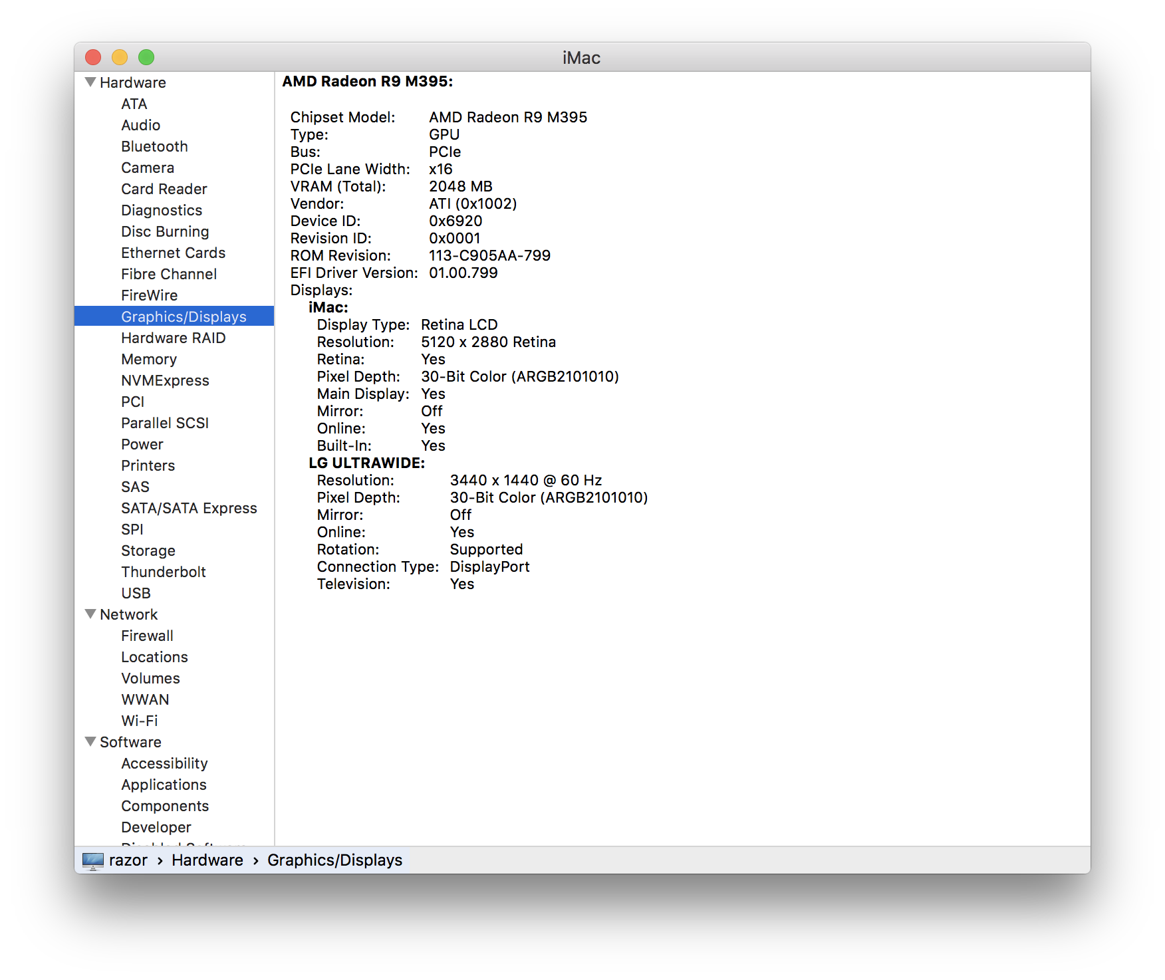Click Hardware in the path bar
1165x980 pixels.
click(x=207, y=860)
